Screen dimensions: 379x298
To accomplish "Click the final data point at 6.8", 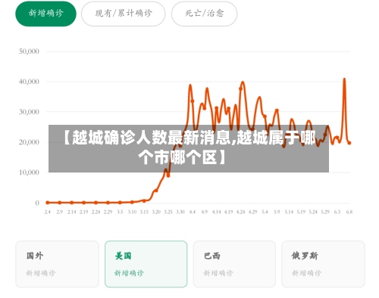I will (349, 143).
